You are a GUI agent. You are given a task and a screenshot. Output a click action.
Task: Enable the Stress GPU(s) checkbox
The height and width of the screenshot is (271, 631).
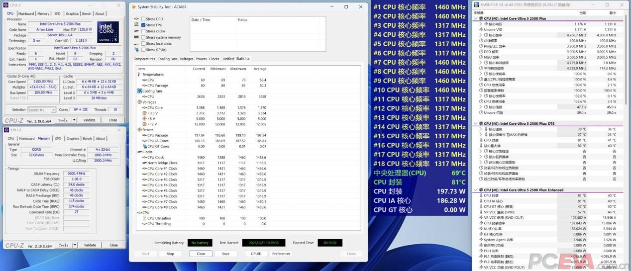click(x=144, y=50)
